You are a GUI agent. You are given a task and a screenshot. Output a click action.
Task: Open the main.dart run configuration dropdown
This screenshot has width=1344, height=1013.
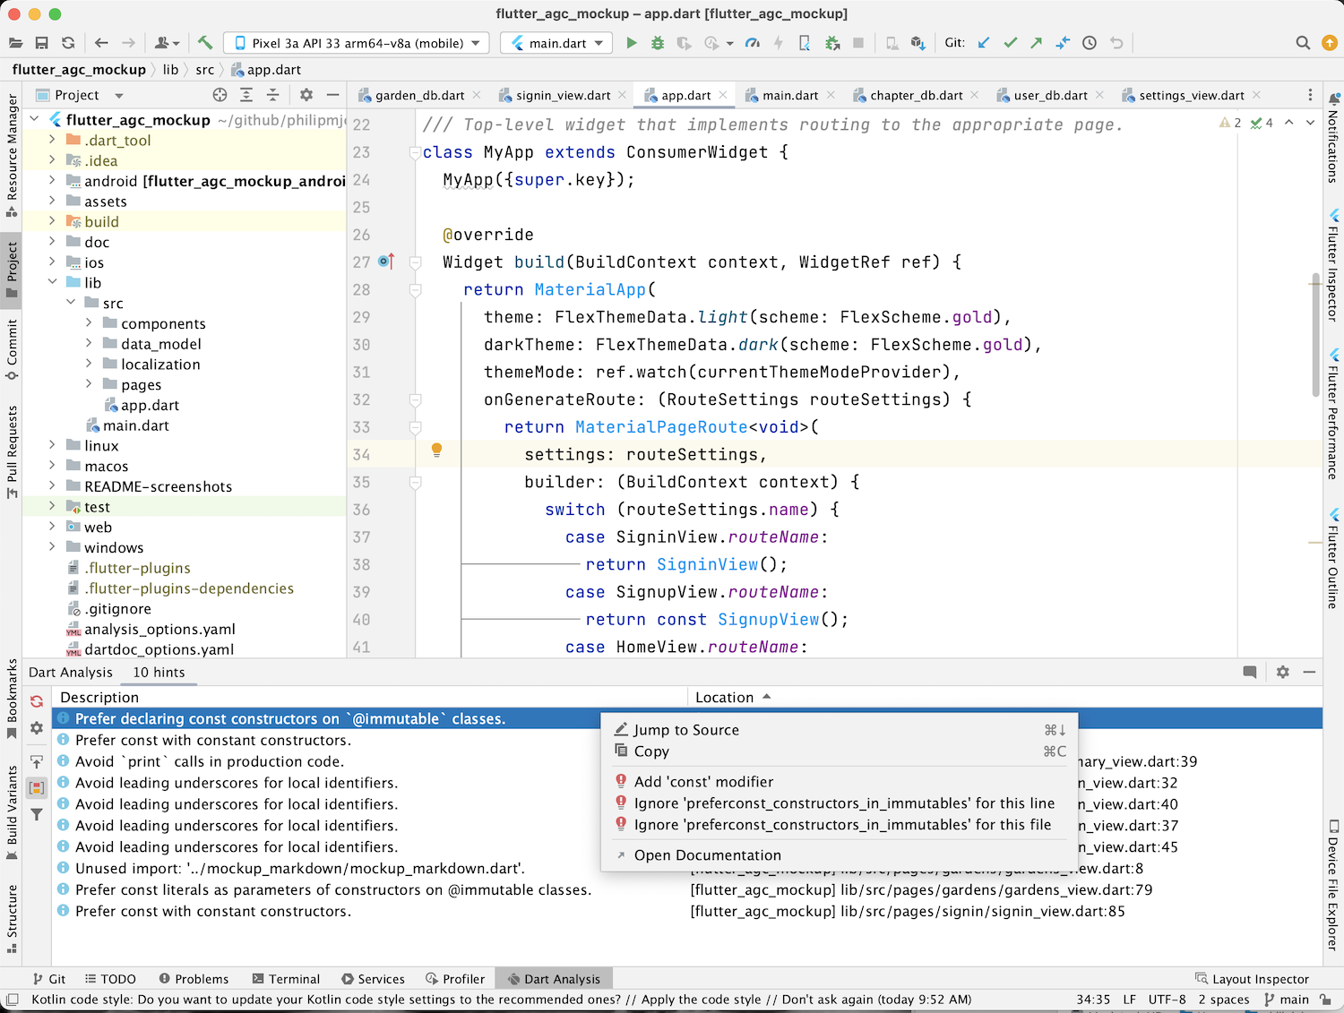click(556, 43)
